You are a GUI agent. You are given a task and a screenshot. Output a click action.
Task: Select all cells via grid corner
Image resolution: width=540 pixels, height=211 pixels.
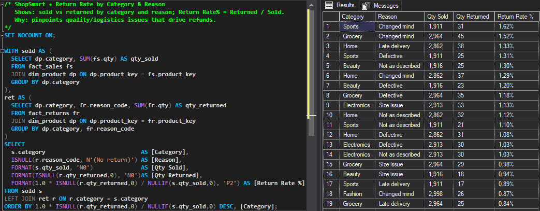[x=331, y=17]
